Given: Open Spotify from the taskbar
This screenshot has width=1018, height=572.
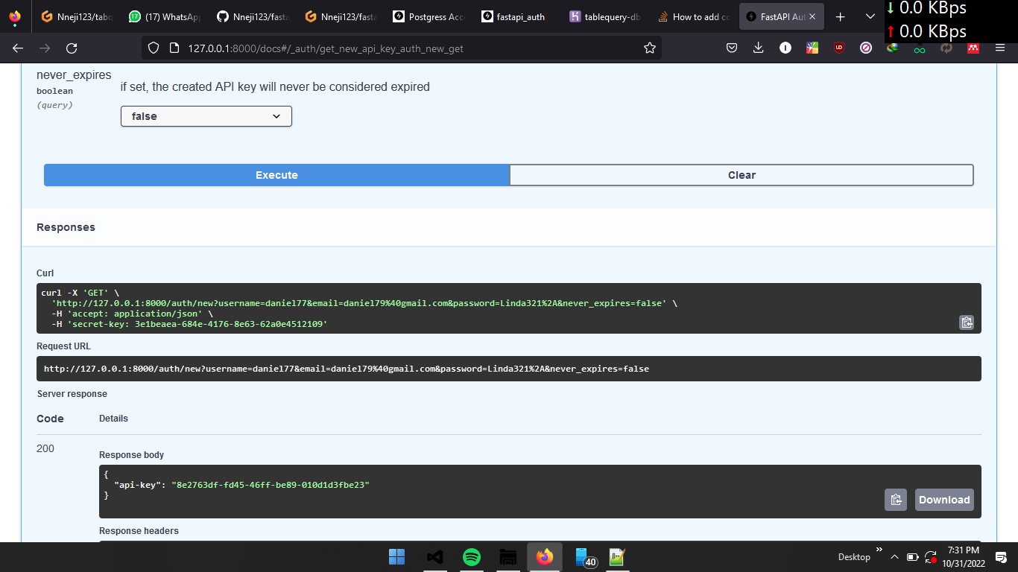Looking at the screenshot, I should [x=472, y=557].
